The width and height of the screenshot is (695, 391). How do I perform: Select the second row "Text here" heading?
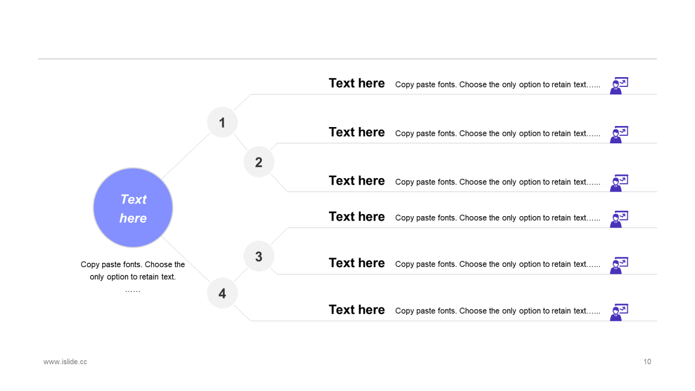coord(357,132)
